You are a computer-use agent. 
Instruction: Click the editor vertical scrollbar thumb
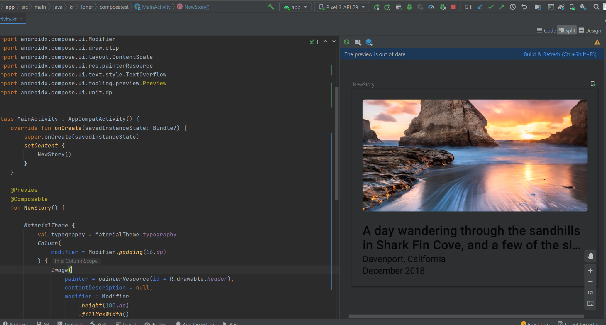337,143
